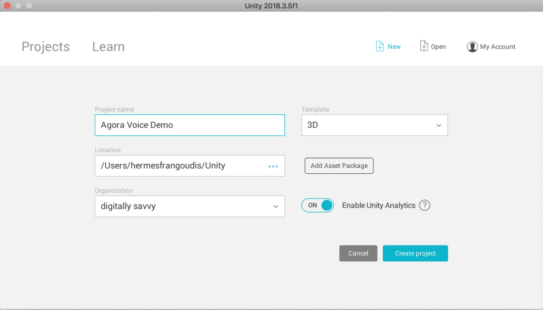Click the Open project file icon
543x310 pixels.
[424, 46]
